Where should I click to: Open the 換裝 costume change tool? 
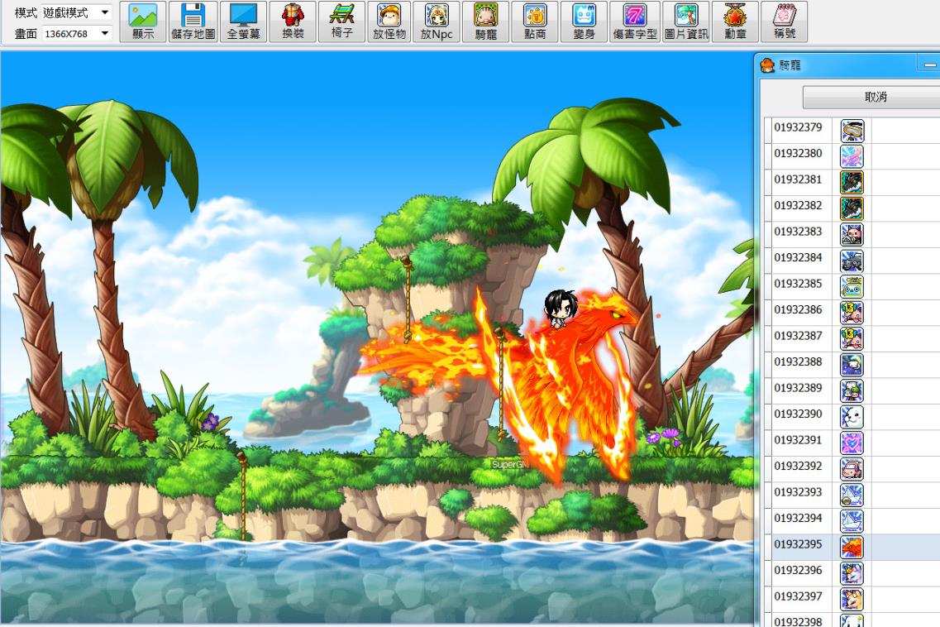pos(293,22)
